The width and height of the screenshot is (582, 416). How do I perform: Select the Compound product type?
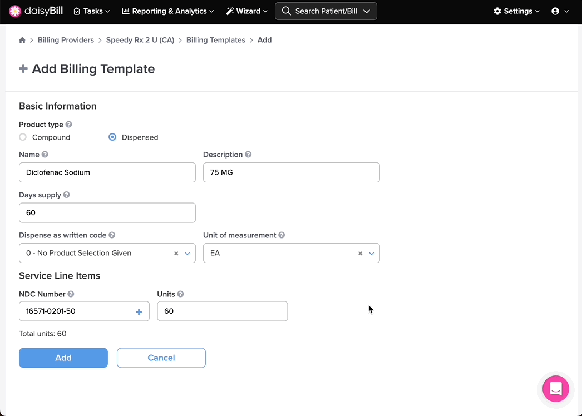23,137
